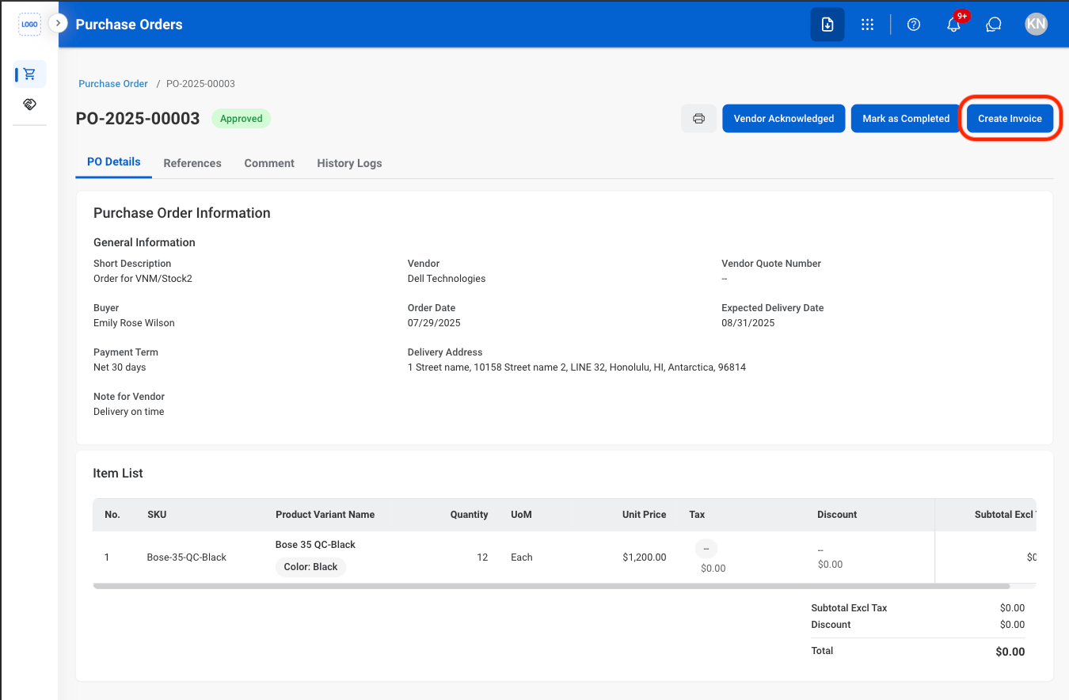Click the Purchase Orders header title
Image resolution: width=1069 pixels, height=700 pixels.
129,25
